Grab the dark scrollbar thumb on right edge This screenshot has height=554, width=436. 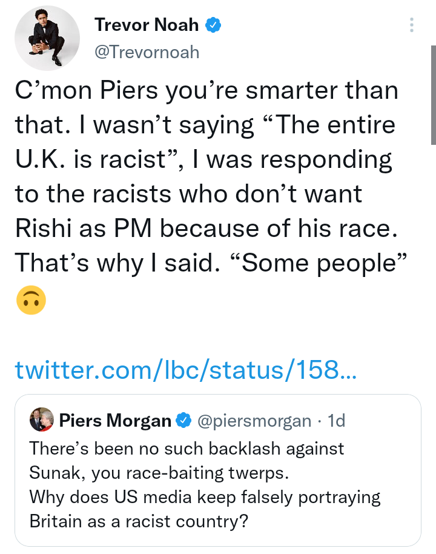(433, 94)
